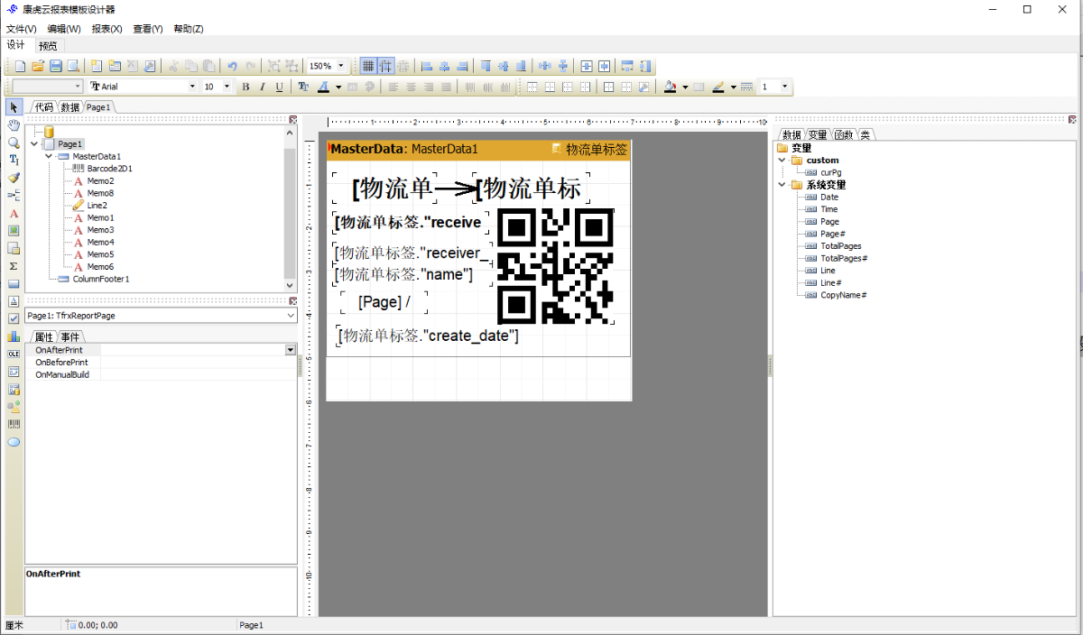This screenshot has height=635, width=1083.
Task: Select the QR code barcode on the canvas
Action: pos(555,266)
